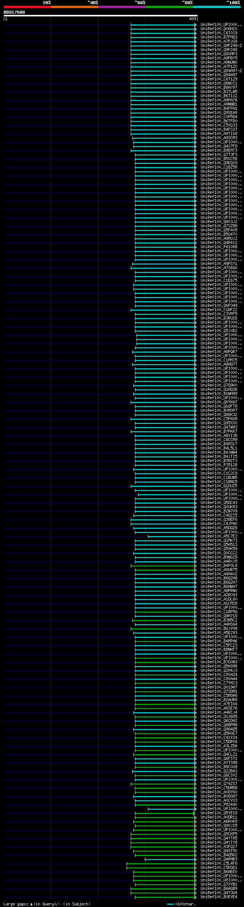Select the label UniRef100_B3TLW5

click(x=219, y=92)
